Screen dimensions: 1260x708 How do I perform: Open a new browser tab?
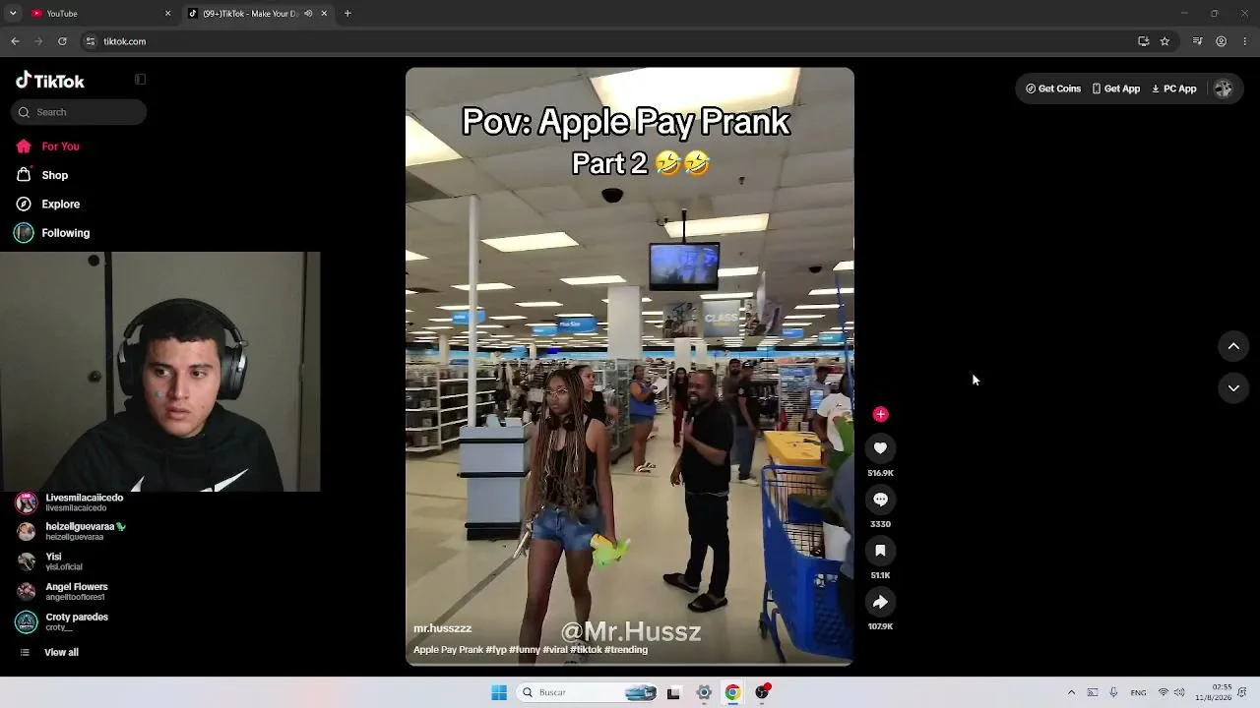(347, 14)
